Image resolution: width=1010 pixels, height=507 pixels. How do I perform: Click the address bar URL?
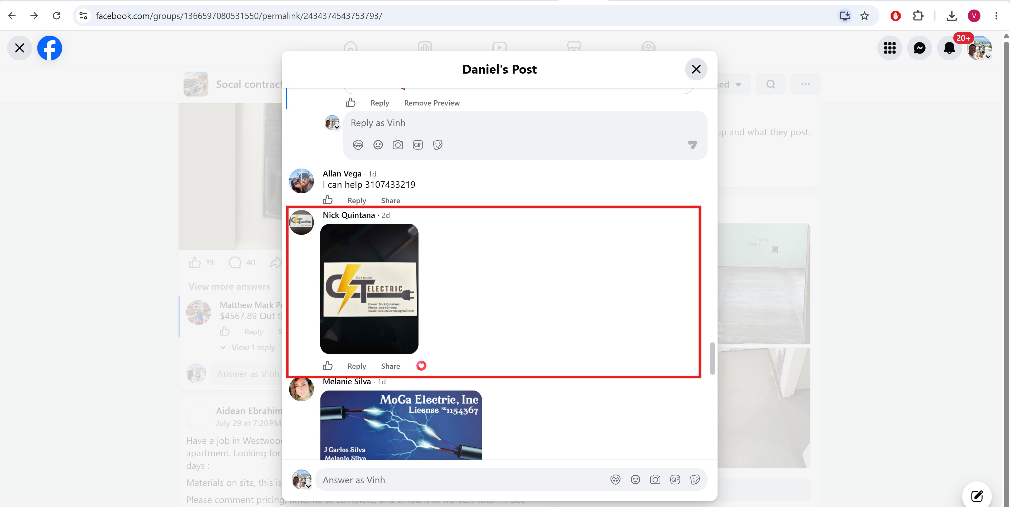[x=238, y=16]
